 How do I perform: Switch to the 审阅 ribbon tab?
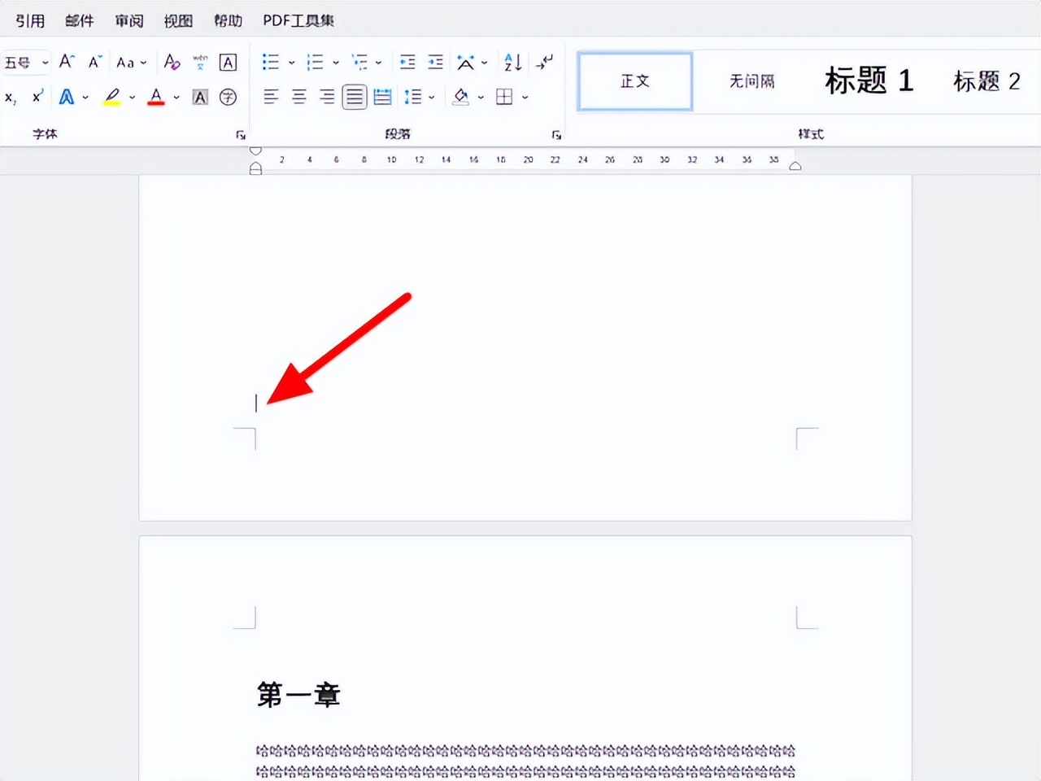pos(128,20)
